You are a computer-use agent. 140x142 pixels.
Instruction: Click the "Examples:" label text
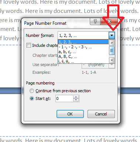[x=41, y=72]
